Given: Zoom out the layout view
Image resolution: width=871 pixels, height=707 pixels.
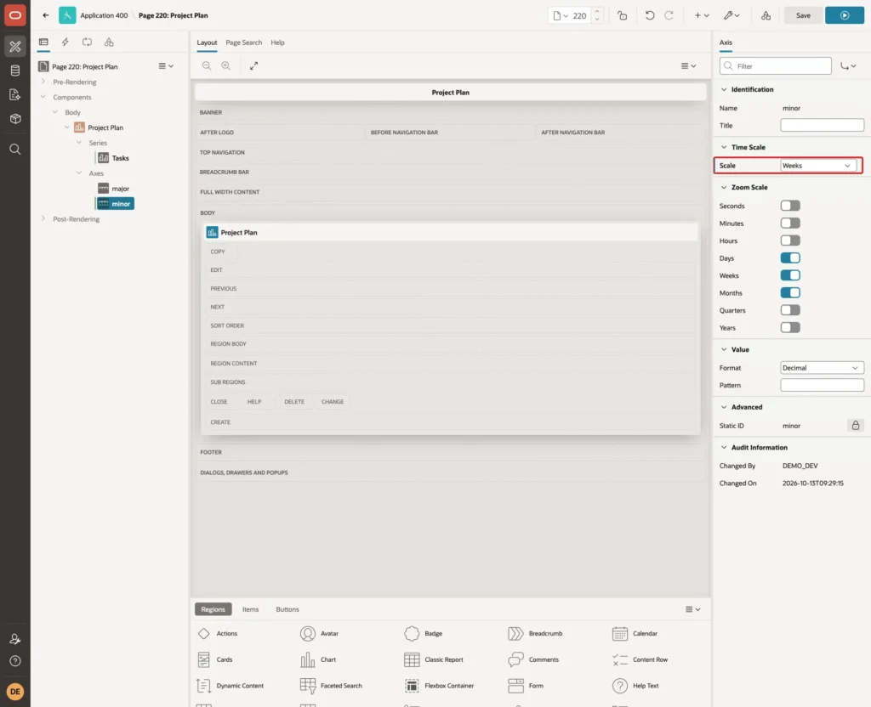Looking at the screenshot, I should tap(207, 65).
